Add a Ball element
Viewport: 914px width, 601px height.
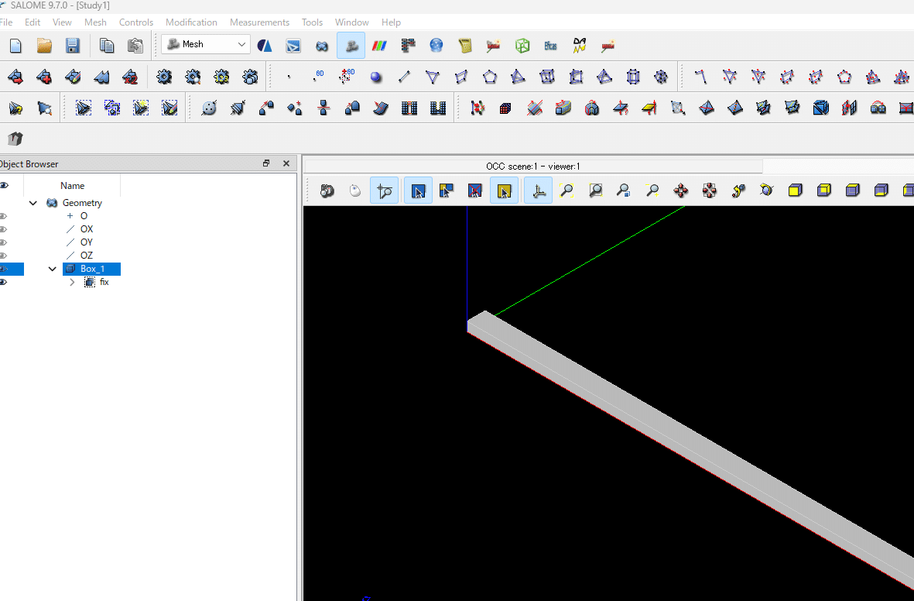(x=376, y=77)
